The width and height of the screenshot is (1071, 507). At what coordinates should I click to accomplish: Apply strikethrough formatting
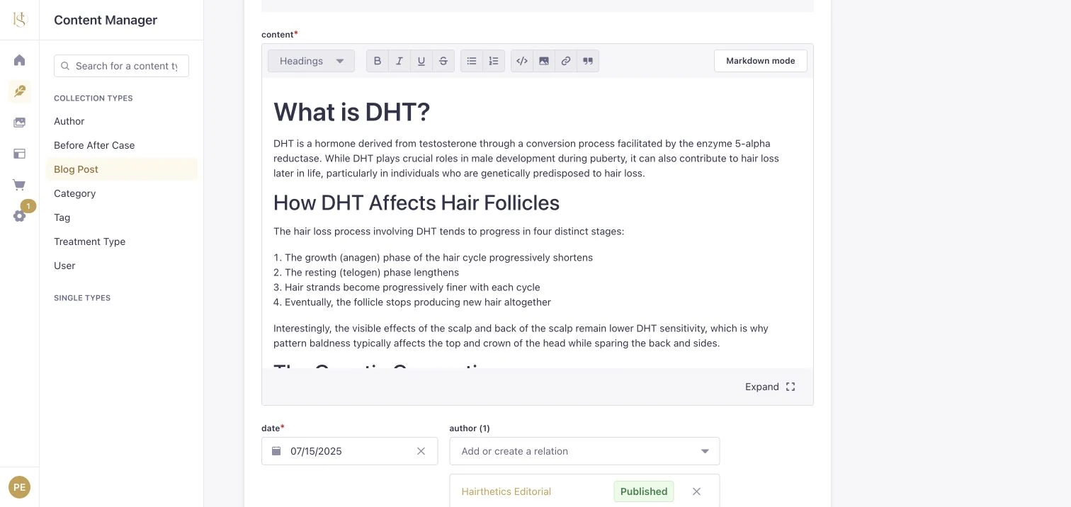(443, 61)
